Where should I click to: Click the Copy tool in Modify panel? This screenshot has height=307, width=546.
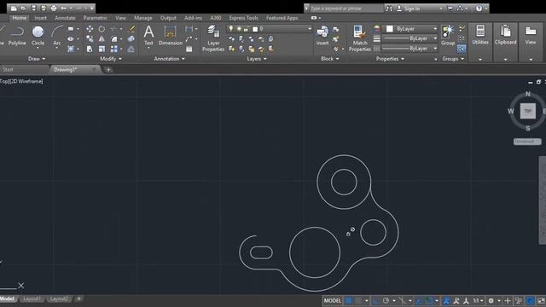click(90, 39)
